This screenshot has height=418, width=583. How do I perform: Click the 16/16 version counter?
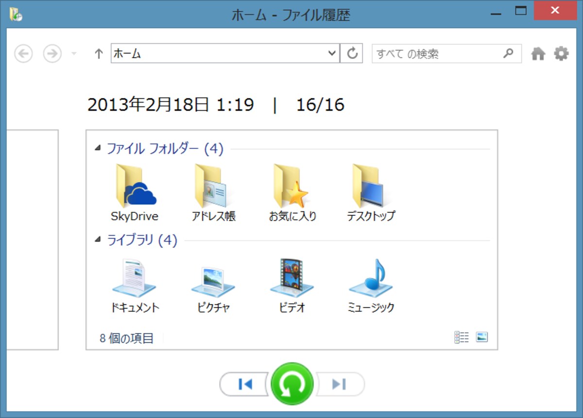tap(320, 104)
